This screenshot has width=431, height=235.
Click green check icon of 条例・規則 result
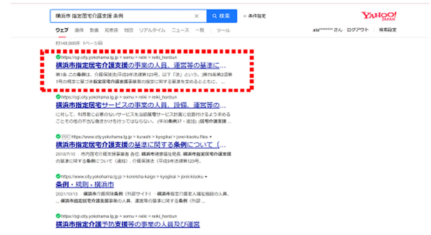pos(58,176)
